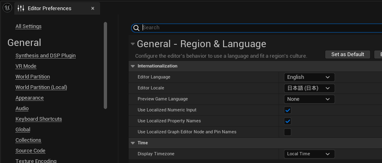The image size is (382, 163).
Task: Uncheck Use Localized Property Names
Action: click(x=288, y=121)
